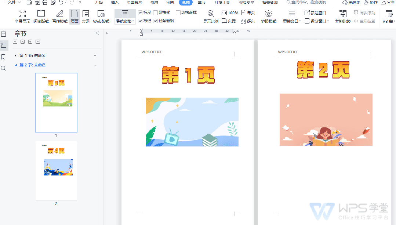Click the Save icon in the quick access bar
Screen dimensions: 396x225
29,3
